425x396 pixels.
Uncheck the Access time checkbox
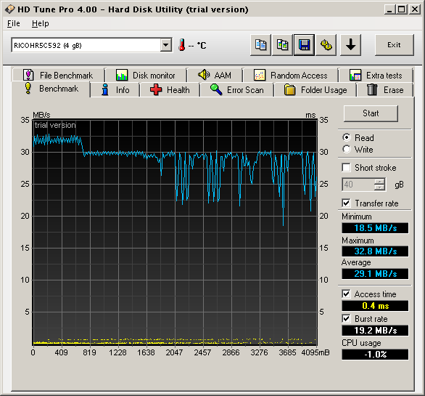click(x=346, y=294)
